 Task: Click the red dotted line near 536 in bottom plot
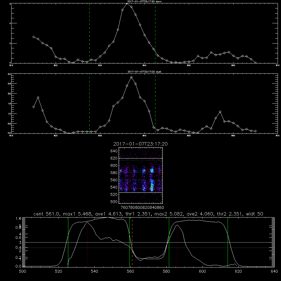[87, 242]
